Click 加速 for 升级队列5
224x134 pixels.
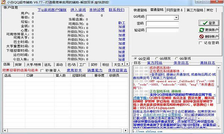(122, 44)
